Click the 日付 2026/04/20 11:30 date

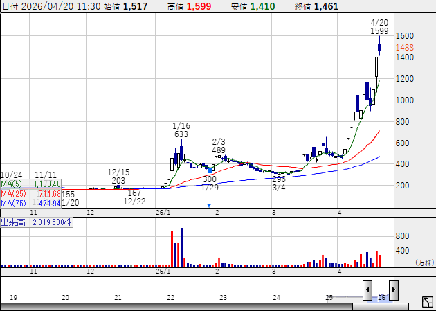tap(51, 6)
